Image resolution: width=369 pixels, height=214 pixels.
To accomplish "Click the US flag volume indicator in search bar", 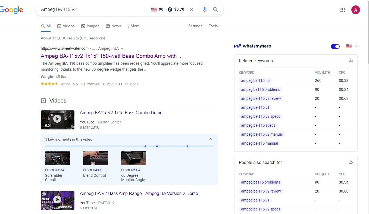I will tap(154, 10).
